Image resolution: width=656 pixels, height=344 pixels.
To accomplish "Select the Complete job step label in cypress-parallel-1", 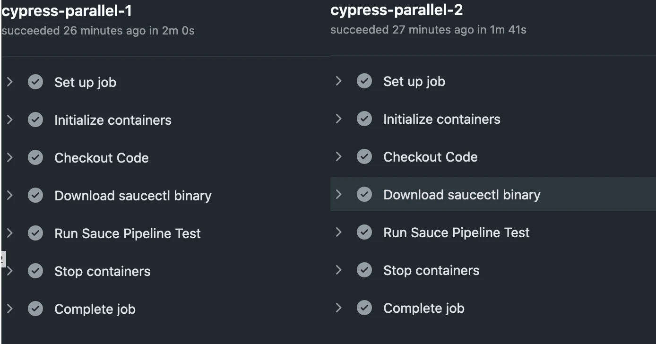I will coord(95,309).
